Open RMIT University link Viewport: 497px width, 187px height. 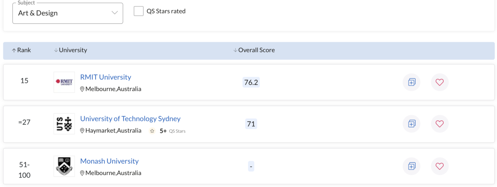[x=105, y=77]
